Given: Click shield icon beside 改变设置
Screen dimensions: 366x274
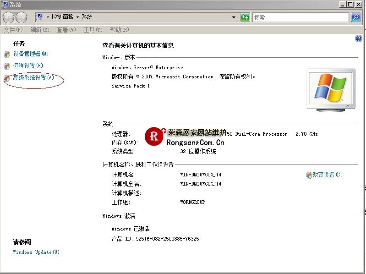Looking at the screenshot, I should pos(309,175).
